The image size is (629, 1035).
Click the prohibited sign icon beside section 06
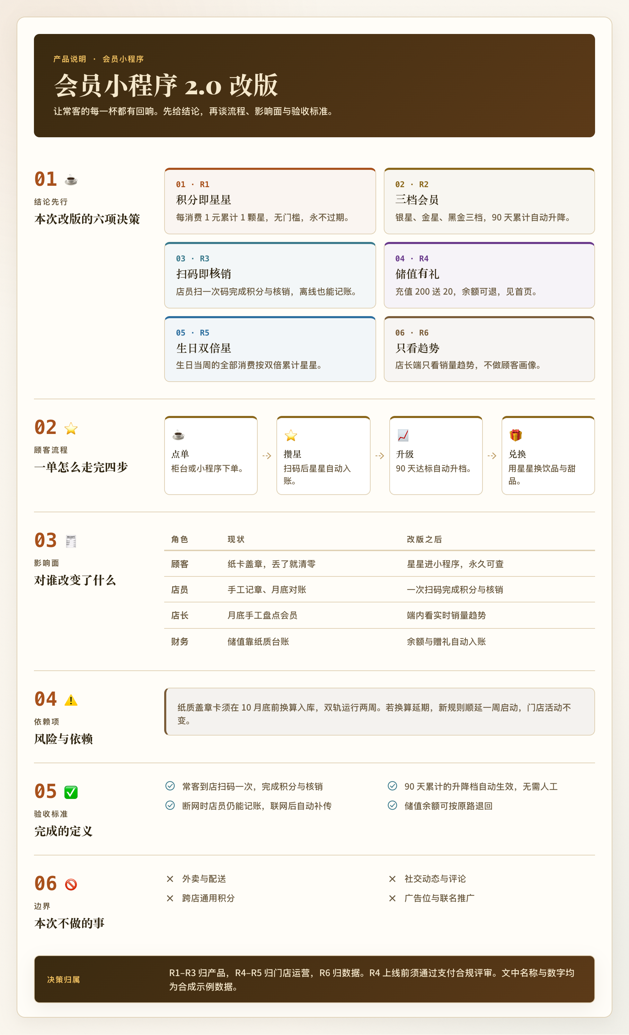click(71, 885)
